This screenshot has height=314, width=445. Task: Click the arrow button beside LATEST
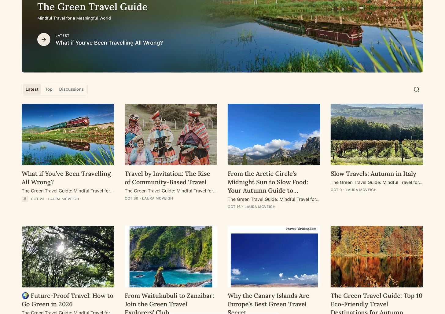coord(44,40)
